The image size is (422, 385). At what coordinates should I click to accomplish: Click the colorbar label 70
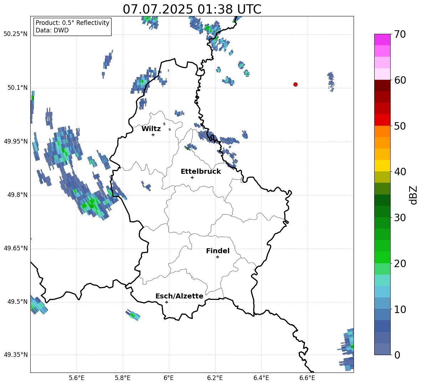[400, 34]
